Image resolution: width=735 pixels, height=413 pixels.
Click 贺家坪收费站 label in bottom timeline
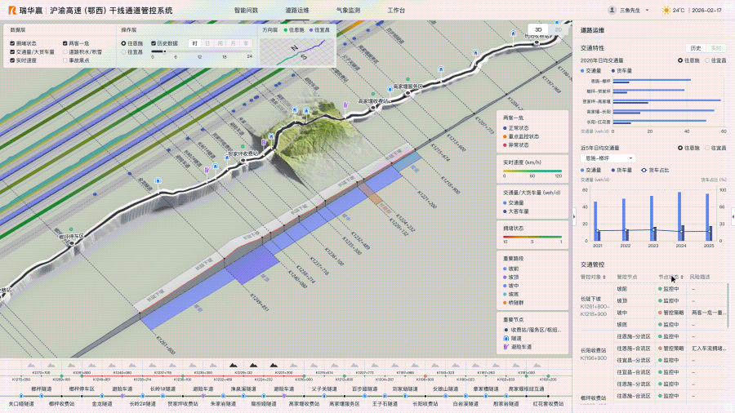point(183,403)
